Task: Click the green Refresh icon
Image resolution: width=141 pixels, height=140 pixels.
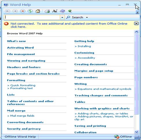Action: pyautogui.click(x=30, y=11)
